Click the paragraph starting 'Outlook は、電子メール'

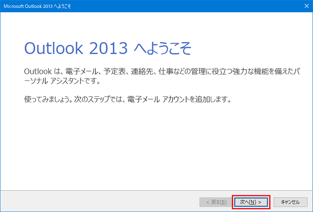coord(162,76)
